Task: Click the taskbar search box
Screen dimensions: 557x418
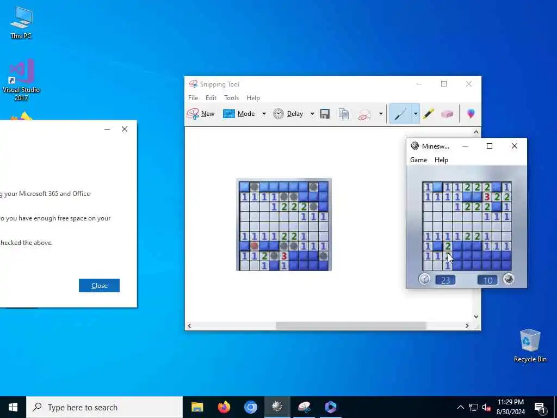Action: pyautogui.click(x=104, y=407)
